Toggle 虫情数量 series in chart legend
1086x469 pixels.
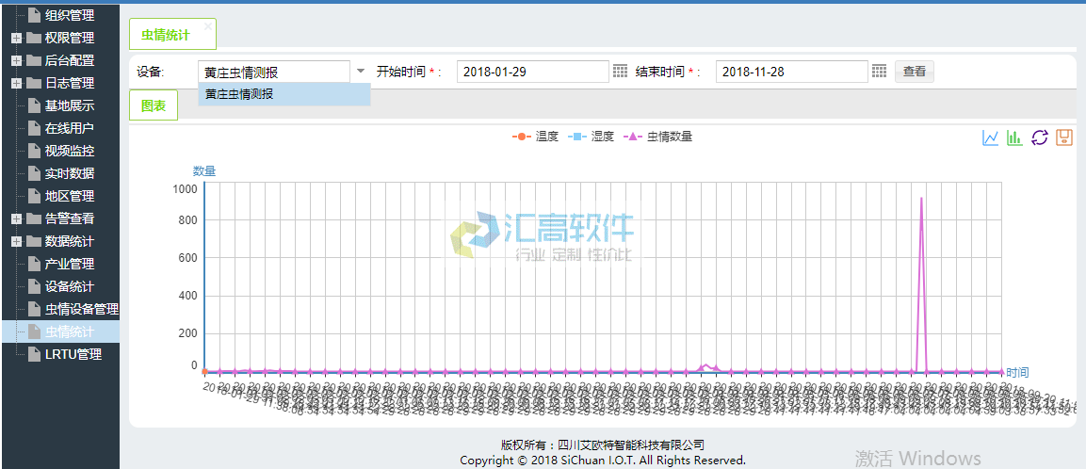click(x=659, y=137)
